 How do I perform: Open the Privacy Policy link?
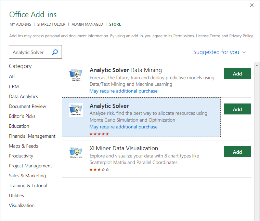tap(241, 36)
